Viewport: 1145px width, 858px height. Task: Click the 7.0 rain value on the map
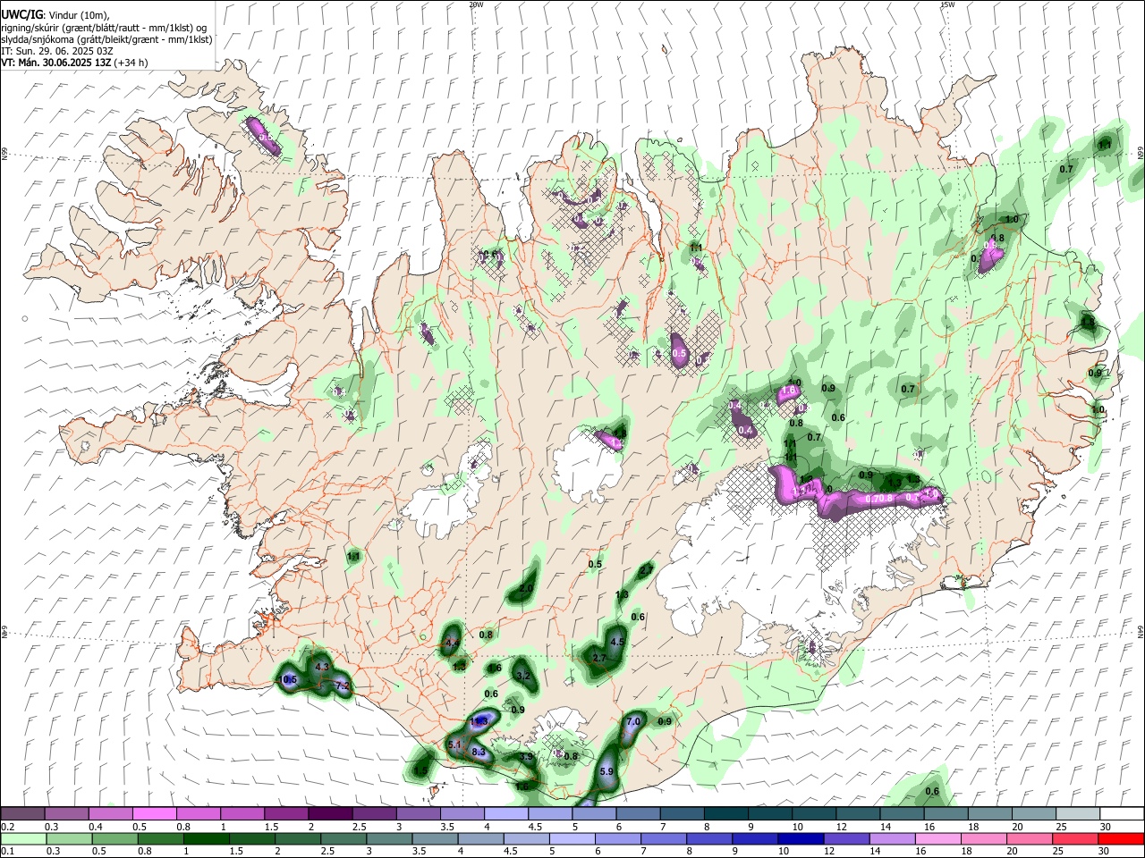coord(634,721)
